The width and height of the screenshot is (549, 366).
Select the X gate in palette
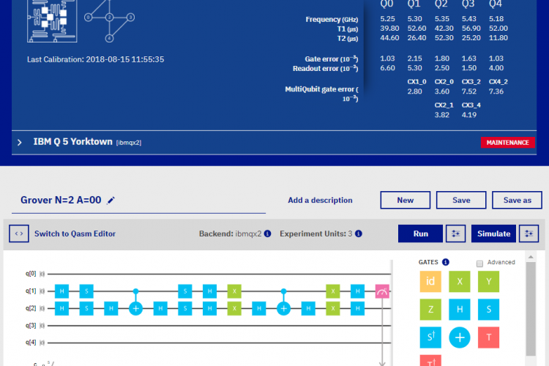[x=460, y=281]
